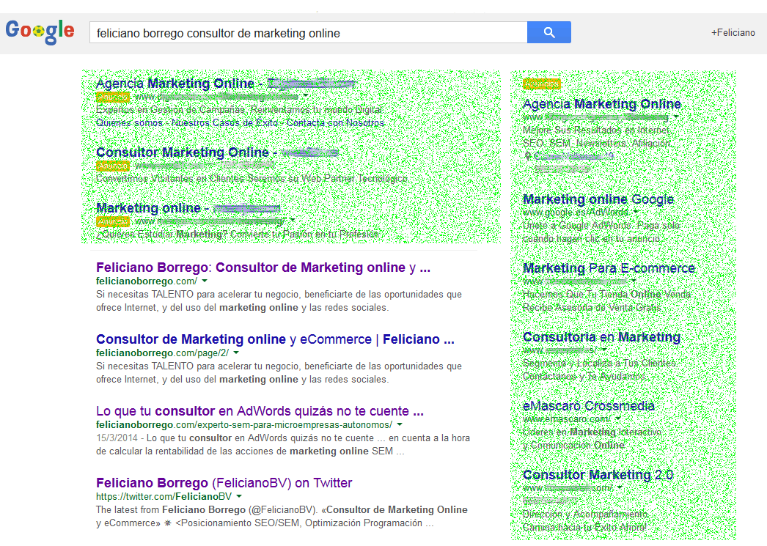Open 'Lo que tu consultor en AdWords' result
Image resolution: width=767 pixels, height=546 pixels.
(260, 411)
